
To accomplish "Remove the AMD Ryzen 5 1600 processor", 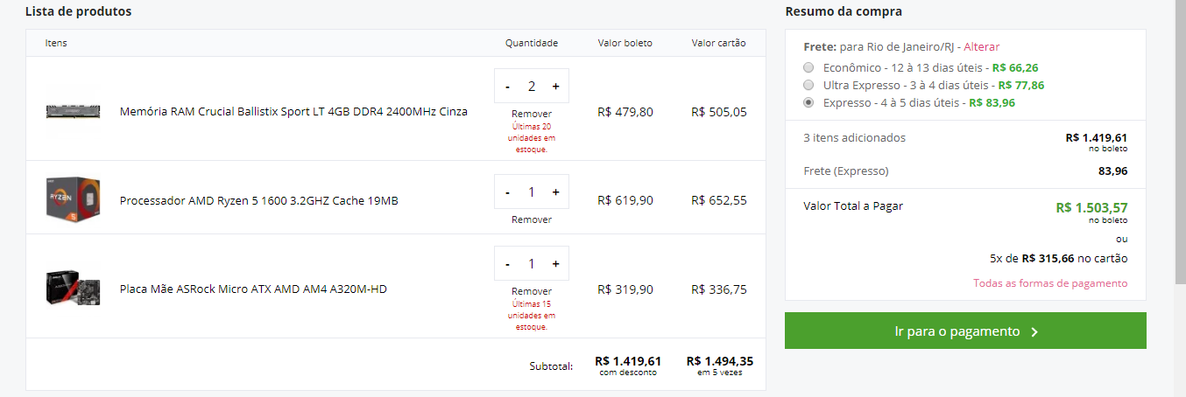I will tap(532, 219).
